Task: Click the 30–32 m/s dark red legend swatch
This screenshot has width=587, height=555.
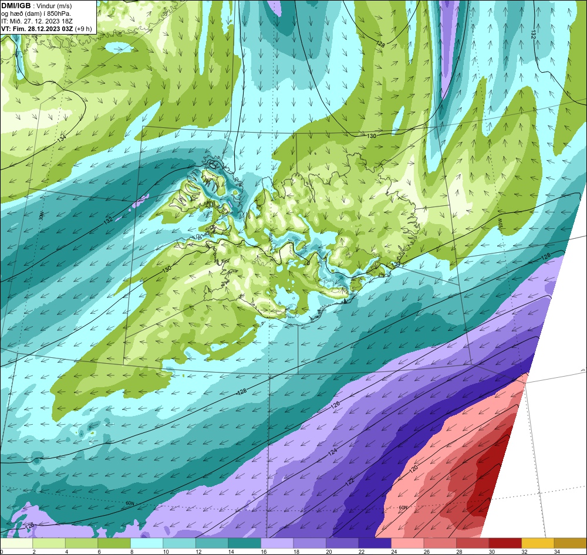Action: [505, 543]
